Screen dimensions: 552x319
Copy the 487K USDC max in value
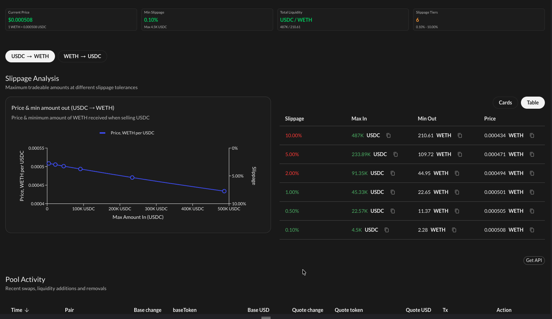click(x=388, y=135)
